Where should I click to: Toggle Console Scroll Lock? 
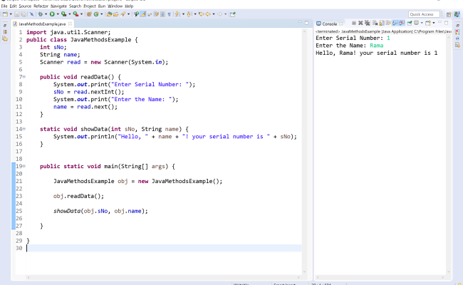tap(382, 23)
